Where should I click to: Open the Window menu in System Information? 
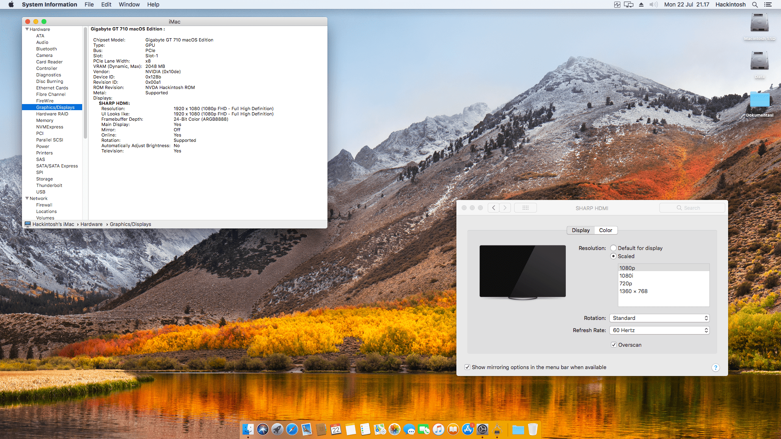[129, 4]
